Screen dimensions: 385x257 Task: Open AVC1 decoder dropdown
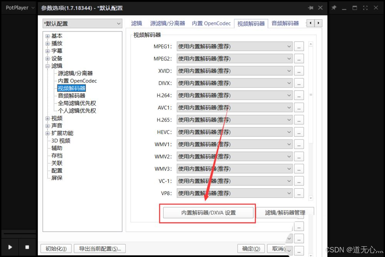tap(234, 108)
